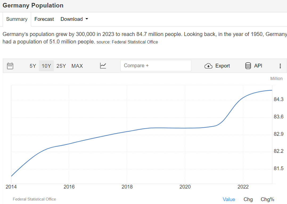Open the Forecast tab

pyautogui.click(x=44, y=19)
